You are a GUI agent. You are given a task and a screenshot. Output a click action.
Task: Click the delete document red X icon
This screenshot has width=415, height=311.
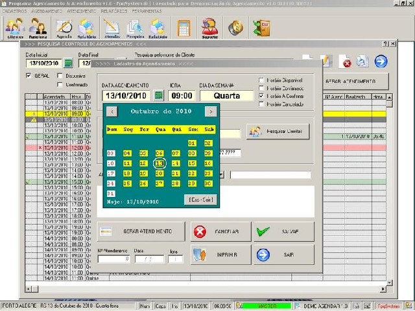tap(345, 62)
